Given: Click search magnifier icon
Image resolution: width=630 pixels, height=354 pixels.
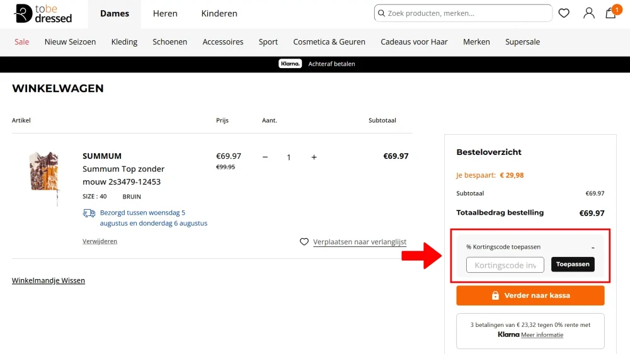Looking at the screenshot, I should [381, 13].
